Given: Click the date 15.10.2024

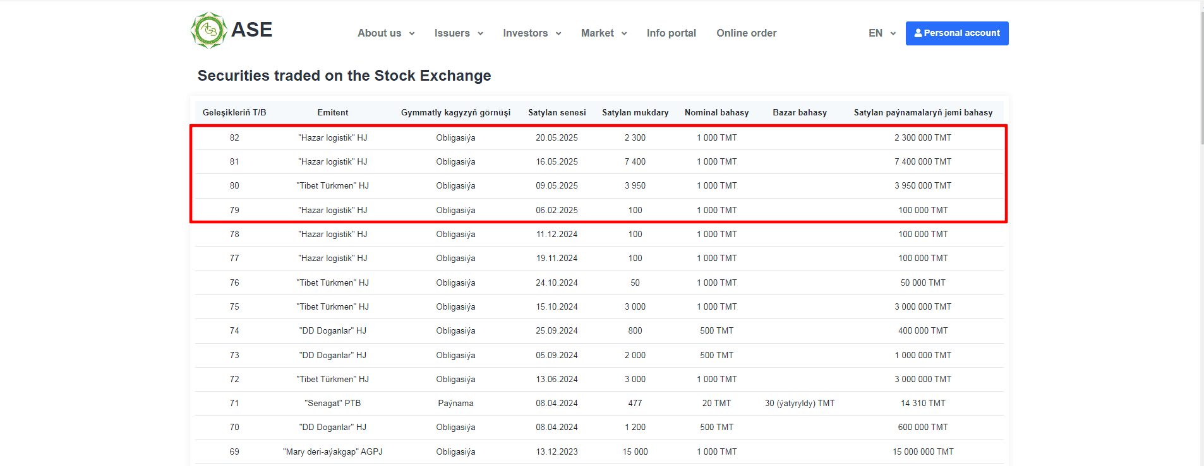Looking at the screenshot, I should pos(557,306).
